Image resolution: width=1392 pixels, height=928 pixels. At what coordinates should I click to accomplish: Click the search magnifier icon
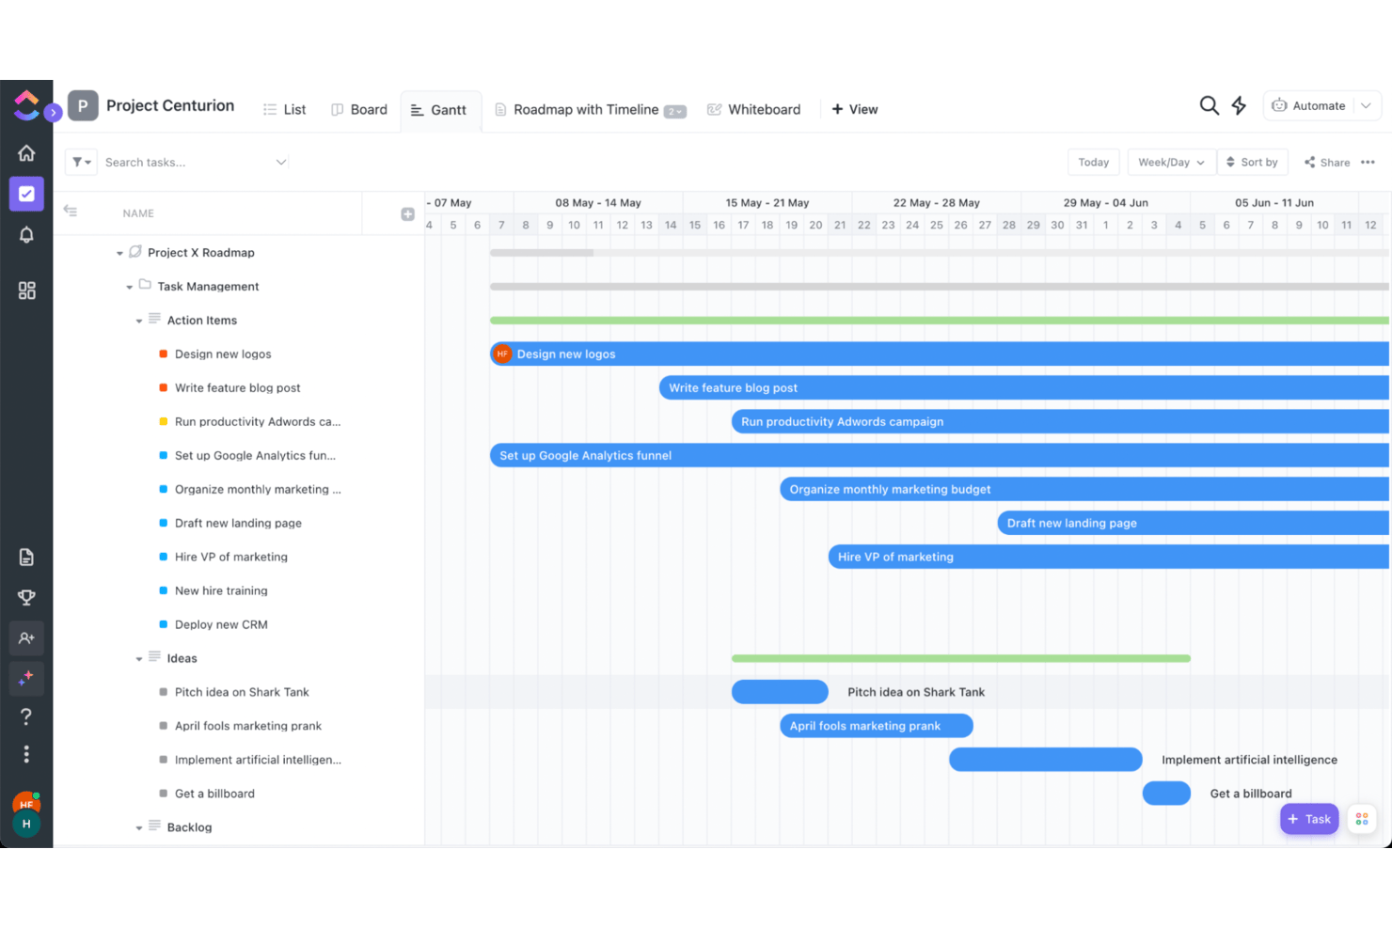[x=1210, y=105]
